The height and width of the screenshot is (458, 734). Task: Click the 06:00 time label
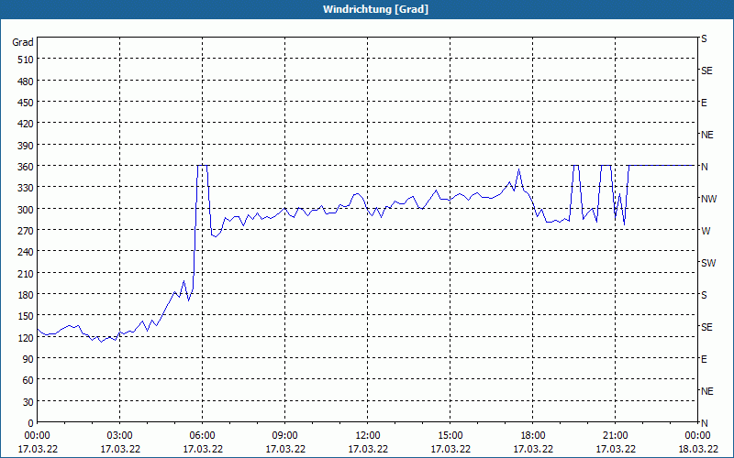(202, 436)
